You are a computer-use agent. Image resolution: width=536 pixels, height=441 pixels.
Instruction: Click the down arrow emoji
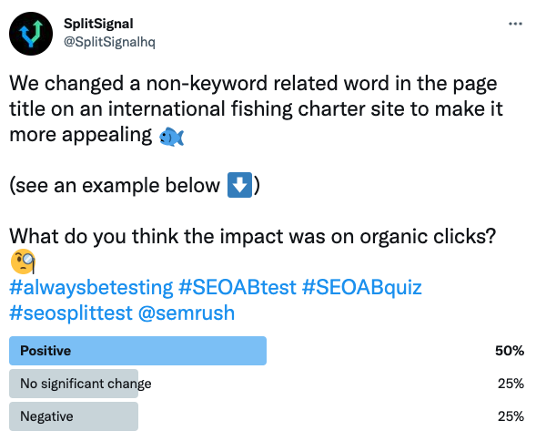click(x=239, y=185)
